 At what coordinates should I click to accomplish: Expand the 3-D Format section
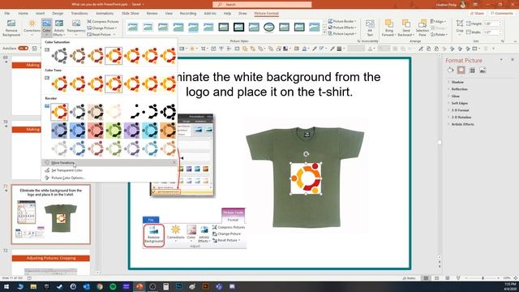click(x=460, y=110)
